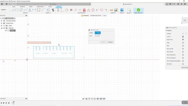Switch to the Surface tab
This screenshot has width=188, height=106.
[x=22, y=7]
